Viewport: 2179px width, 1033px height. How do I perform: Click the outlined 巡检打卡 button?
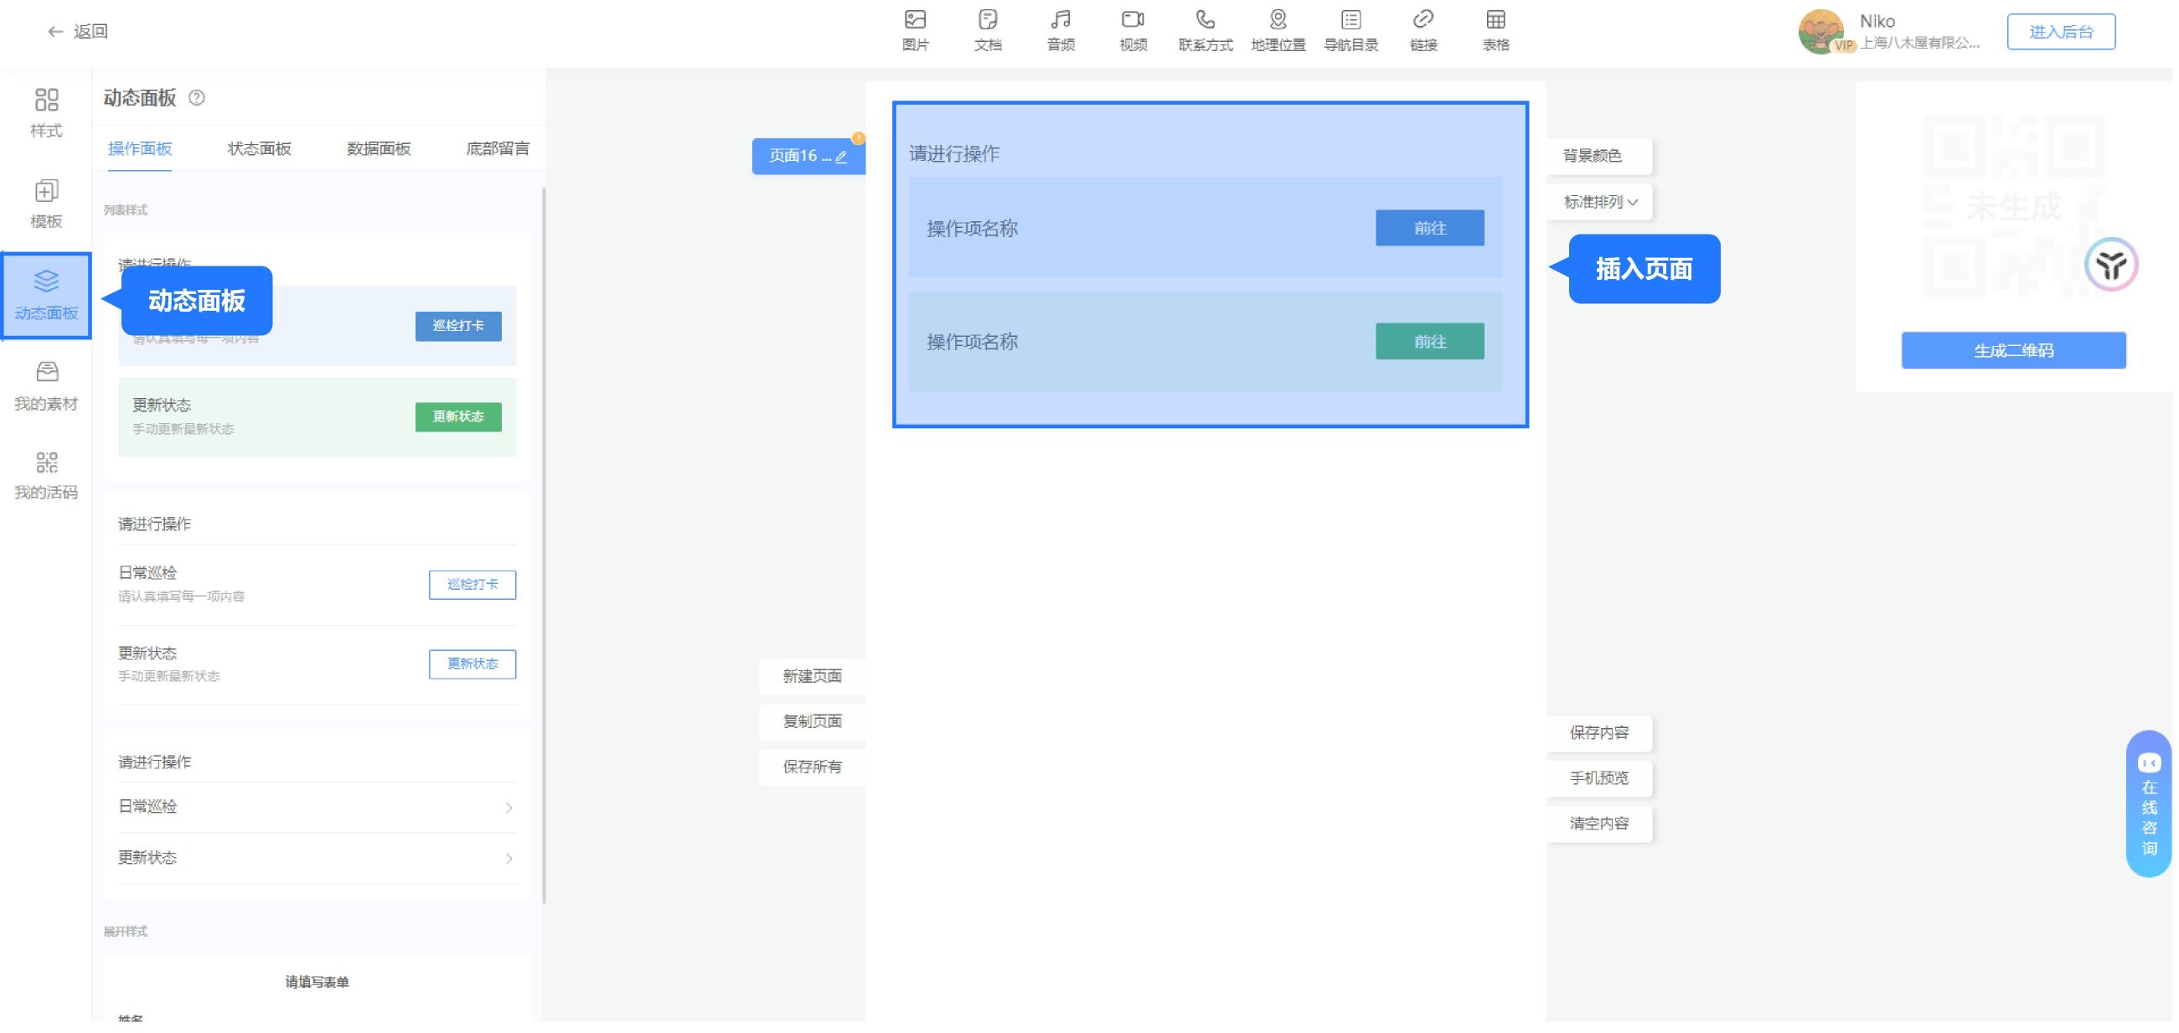pyautogui.click(x=472, y=585)
